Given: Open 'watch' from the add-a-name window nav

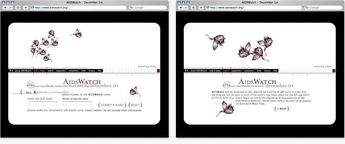Looking at the screenshot, I should pyautogui.click(x=50, y=71).
